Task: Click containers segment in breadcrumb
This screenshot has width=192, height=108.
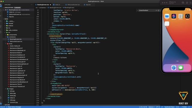Action: pos(42,7)
